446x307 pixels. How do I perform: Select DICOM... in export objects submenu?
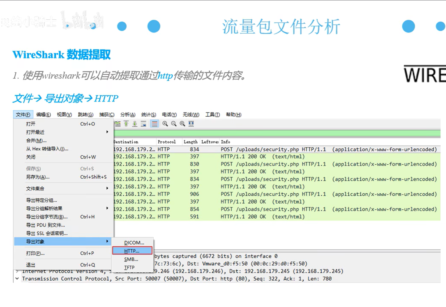(x=133, y=243)
